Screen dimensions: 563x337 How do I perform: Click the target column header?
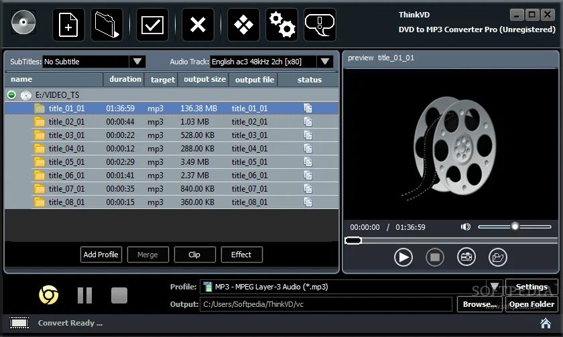[161, 79]
